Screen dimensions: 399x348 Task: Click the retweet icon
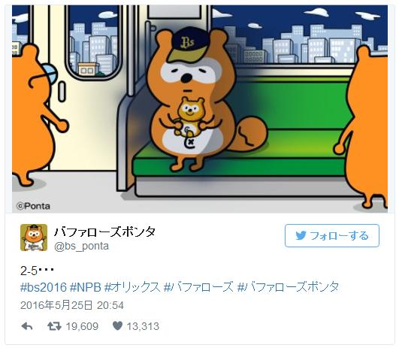click(x=54, y=326)
